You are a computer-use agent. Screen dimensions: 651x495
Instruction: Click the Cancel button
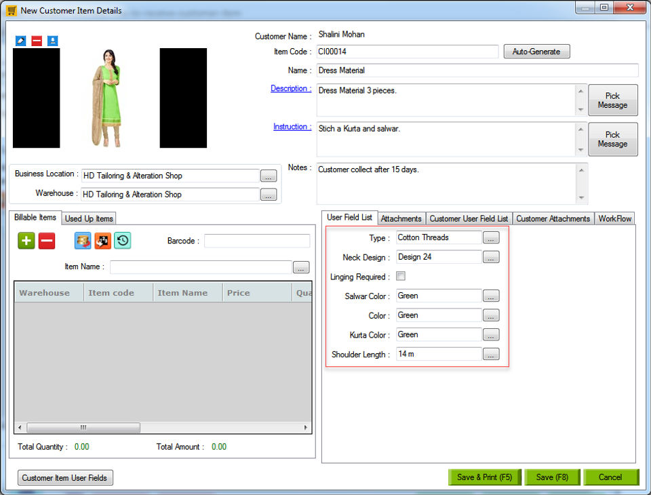click(611, 477)
